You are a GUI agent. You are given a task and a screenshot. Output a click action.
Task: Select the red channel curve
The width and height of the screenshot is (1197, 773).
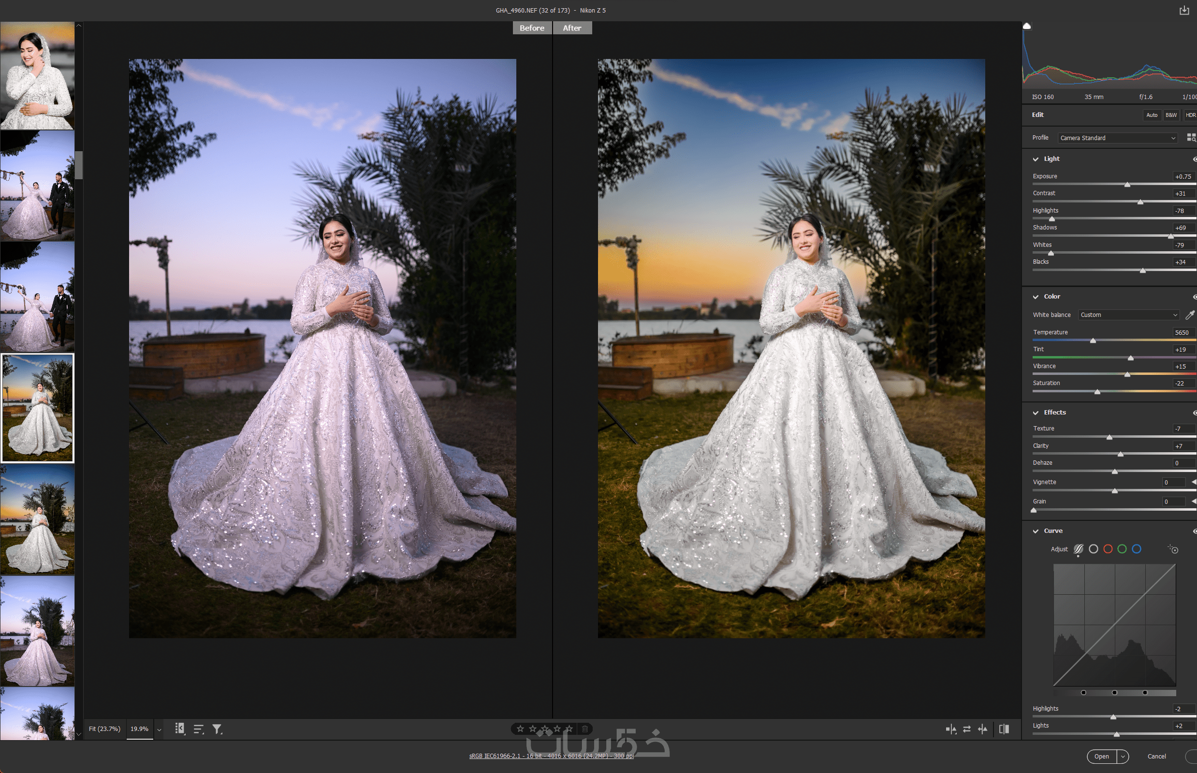click(x=1108, y=549)
